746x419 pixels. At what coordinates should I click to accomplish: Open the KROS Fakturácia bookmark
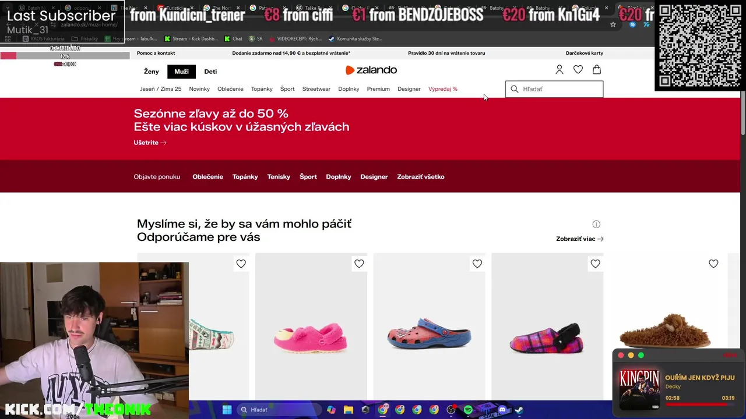pyautogui.click(x=44, y=38)
